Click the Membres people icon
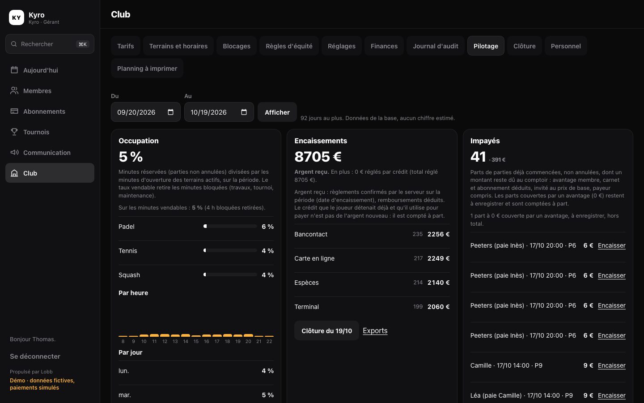Viewport: 644px width, 403px height. coord(14,90)
